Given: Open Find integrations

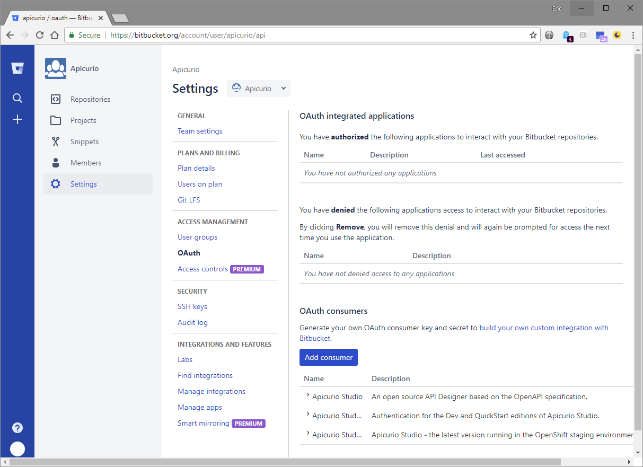Looking at the screenshot, I should point(205,375).
